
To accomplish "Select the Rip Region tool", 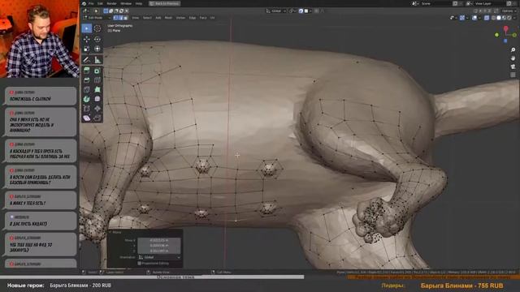I will pyautogui.click(x=97, y=118).
